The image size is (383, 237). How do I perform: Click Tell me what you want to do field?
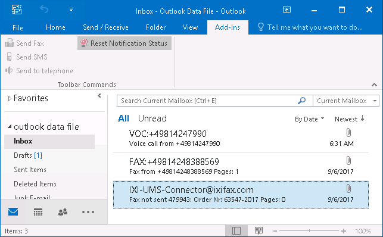(x=315, y=27)
